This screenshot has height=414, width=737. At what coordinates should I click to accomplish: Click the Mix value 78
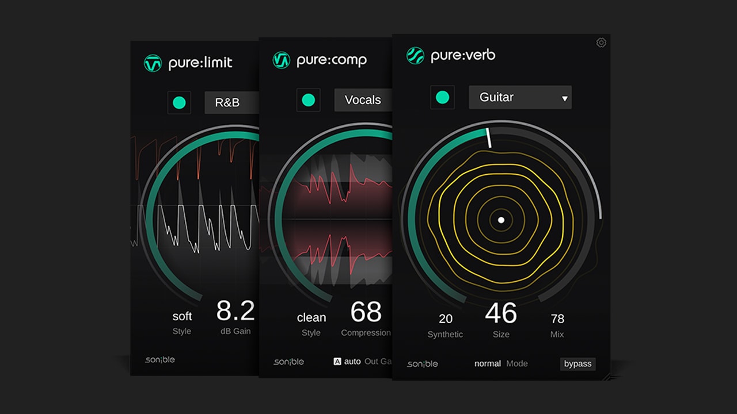click(557, 319)
